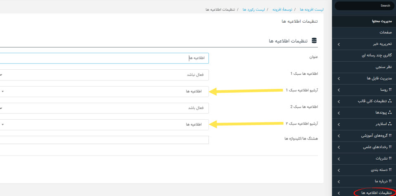
Task: Click the icon beside رخدادهای علمی
Action: pos(390,147)
